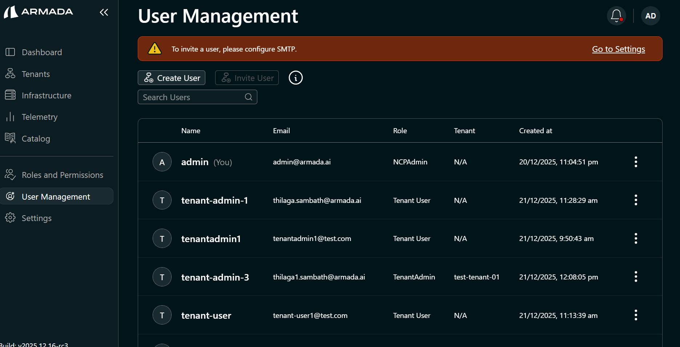Open the actions menu for admin row

(636, 162)
